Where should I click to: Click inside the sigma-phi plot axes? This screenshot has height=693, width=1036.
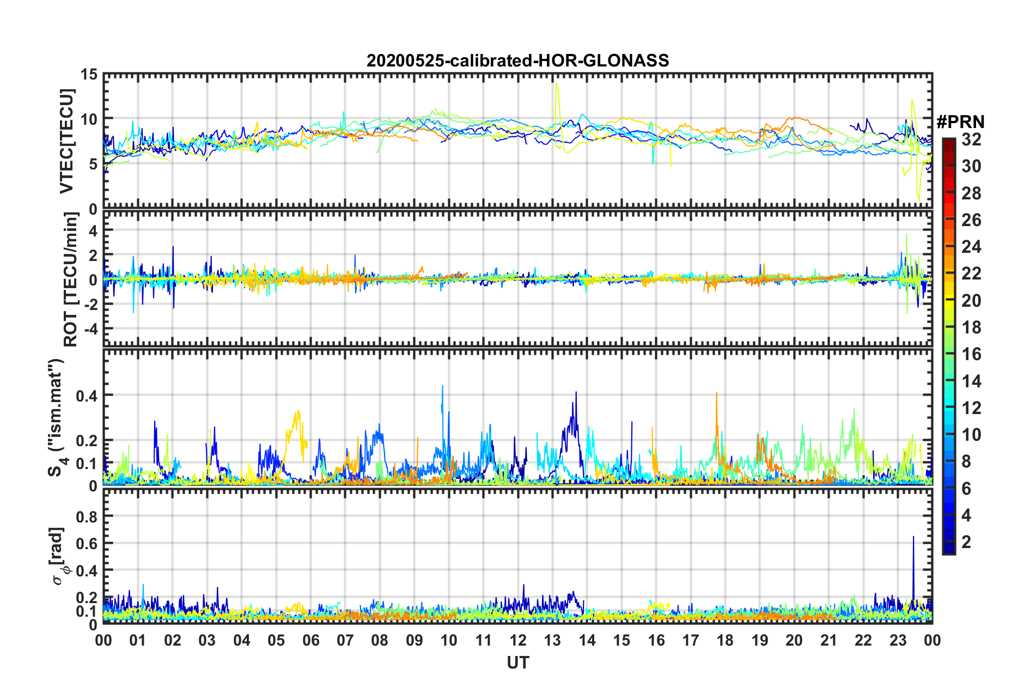[x=517, y=556]
